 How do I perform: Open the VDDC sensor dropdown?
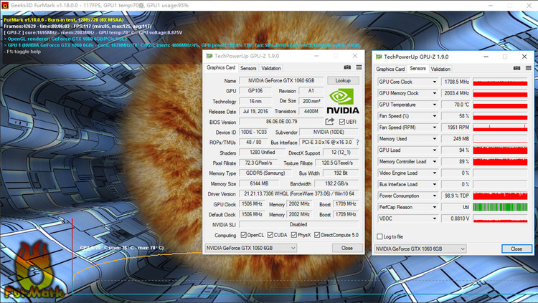(435, 218)
